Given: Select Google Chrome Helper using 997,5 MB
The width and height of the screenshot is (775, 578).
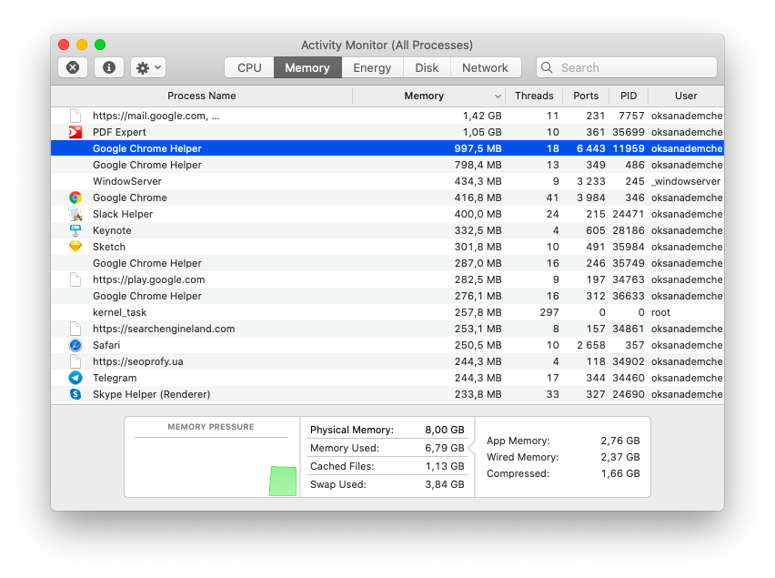Looking at the screenshot, I should point(387,148).
